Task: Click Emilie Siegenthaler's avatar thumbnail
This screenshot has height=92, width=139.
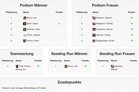Action: click(94, 41)
